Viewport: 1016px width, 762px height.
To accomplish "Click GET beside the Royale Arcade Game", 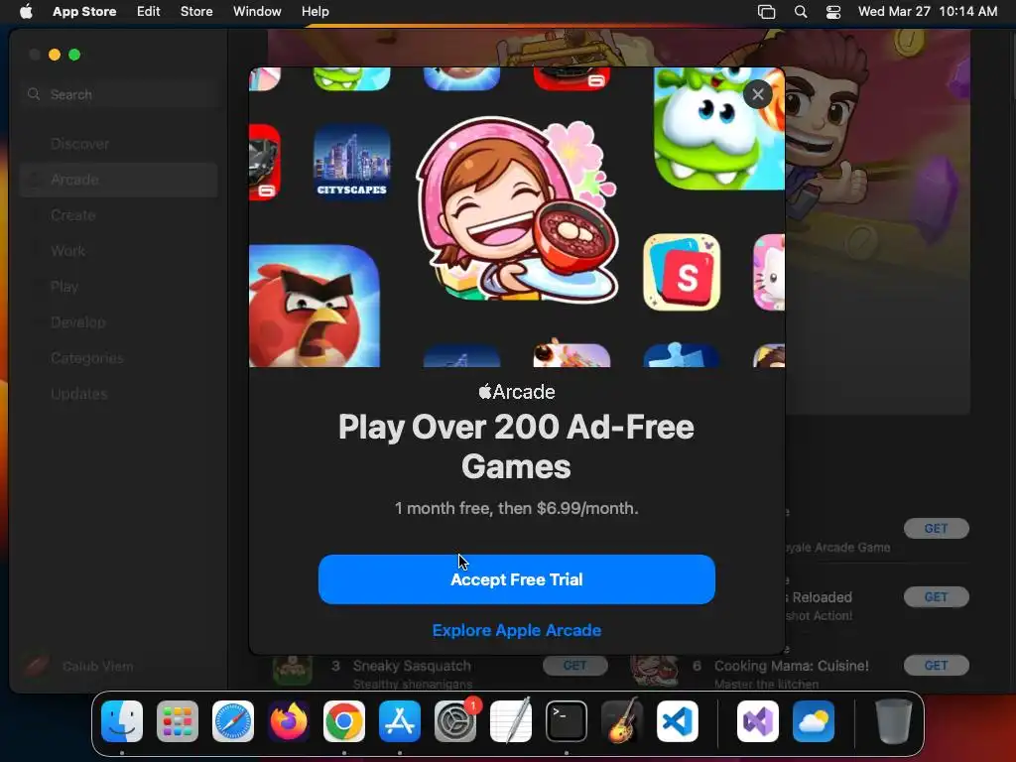I will coord(937,529).
